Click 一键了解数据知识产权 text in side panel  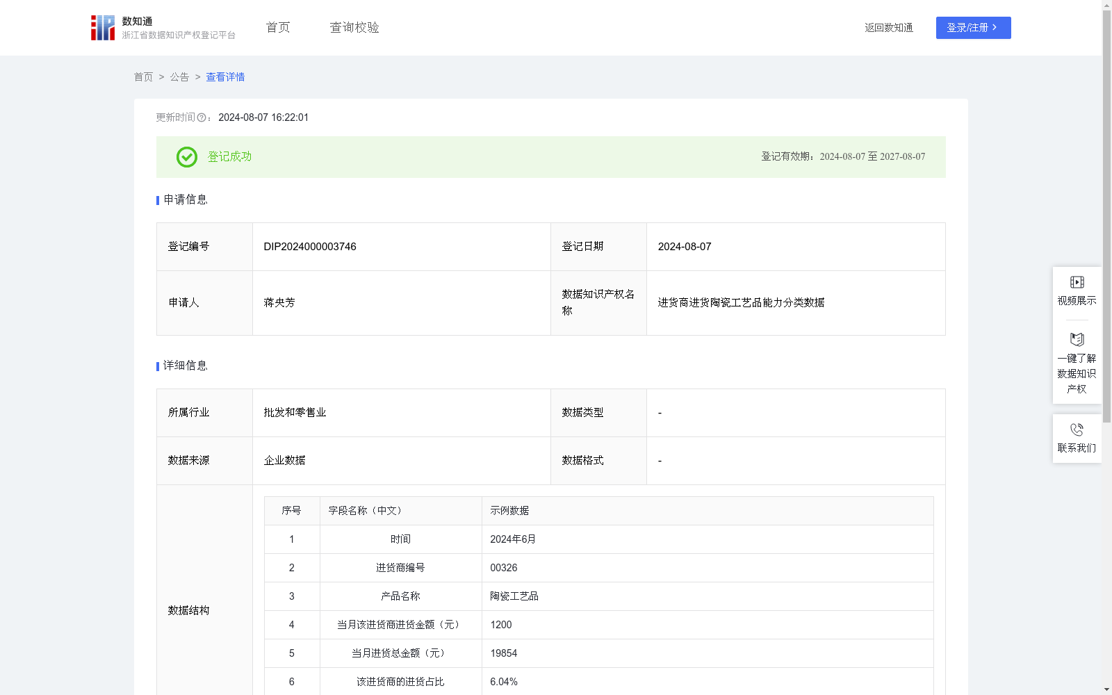click(x=1077, y=374)
